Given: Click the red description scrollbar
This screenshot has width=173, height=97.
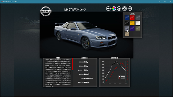Looking at the screenshot, I should 72,64.
